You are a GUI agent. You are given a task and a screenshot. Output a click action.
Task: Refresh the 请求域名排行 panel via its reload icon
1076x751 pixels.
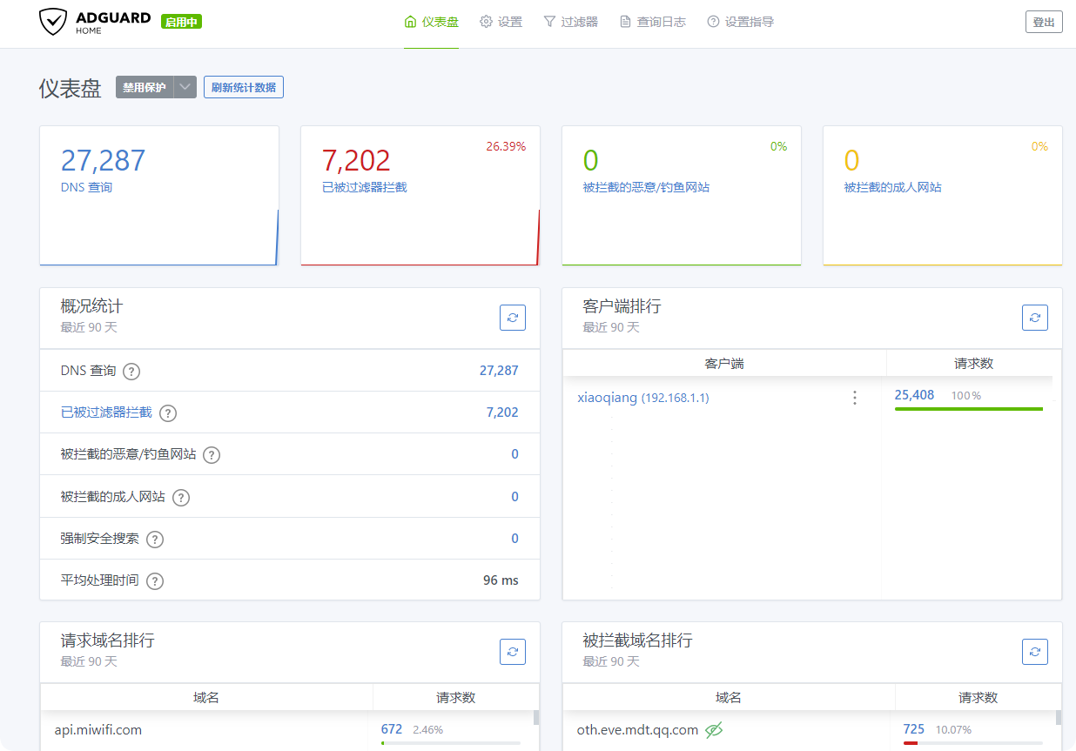(x=513, y=651)
